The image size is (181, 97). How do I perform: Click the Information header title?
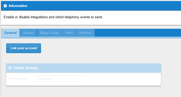tap(18, 6)
